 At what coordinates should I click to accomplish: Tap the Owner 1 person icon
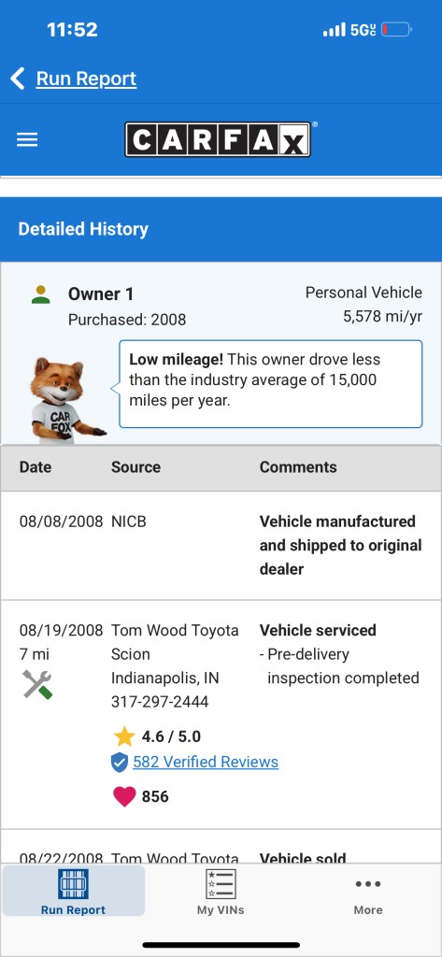tap(41, 294)
